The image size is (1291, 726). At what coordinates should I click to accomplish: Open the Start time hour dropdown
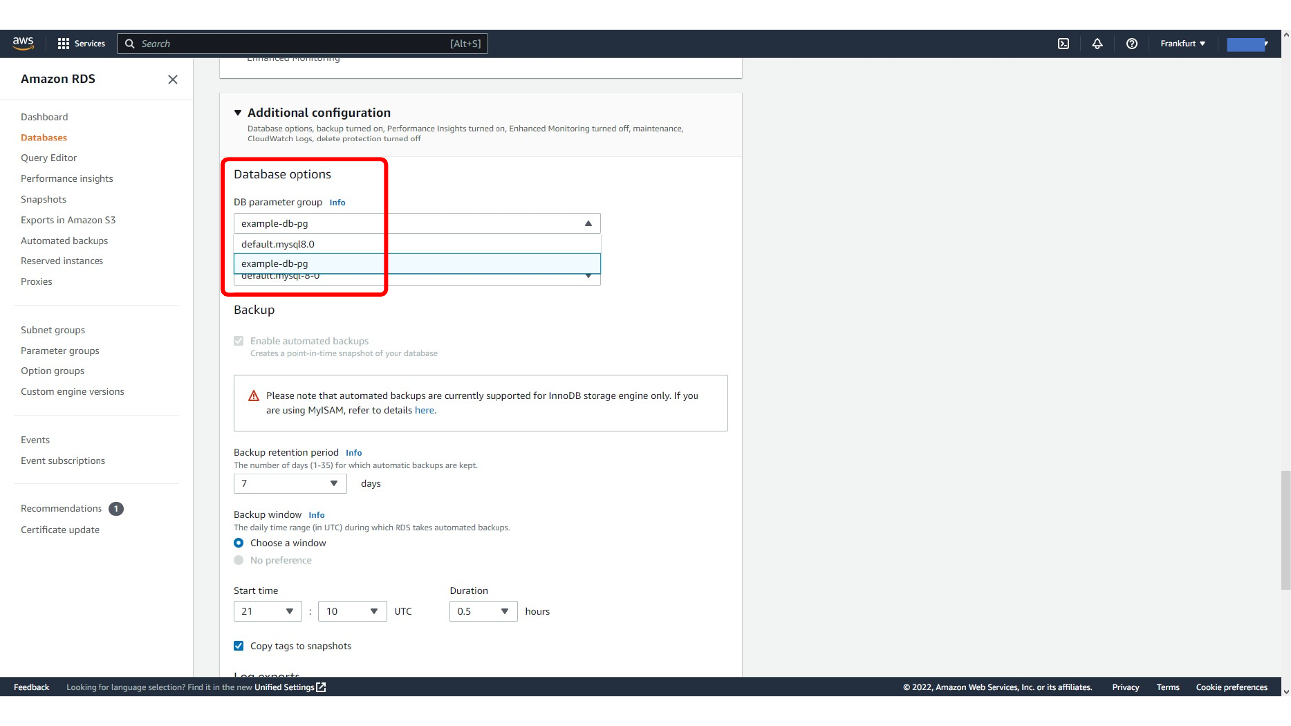point(268,611)
